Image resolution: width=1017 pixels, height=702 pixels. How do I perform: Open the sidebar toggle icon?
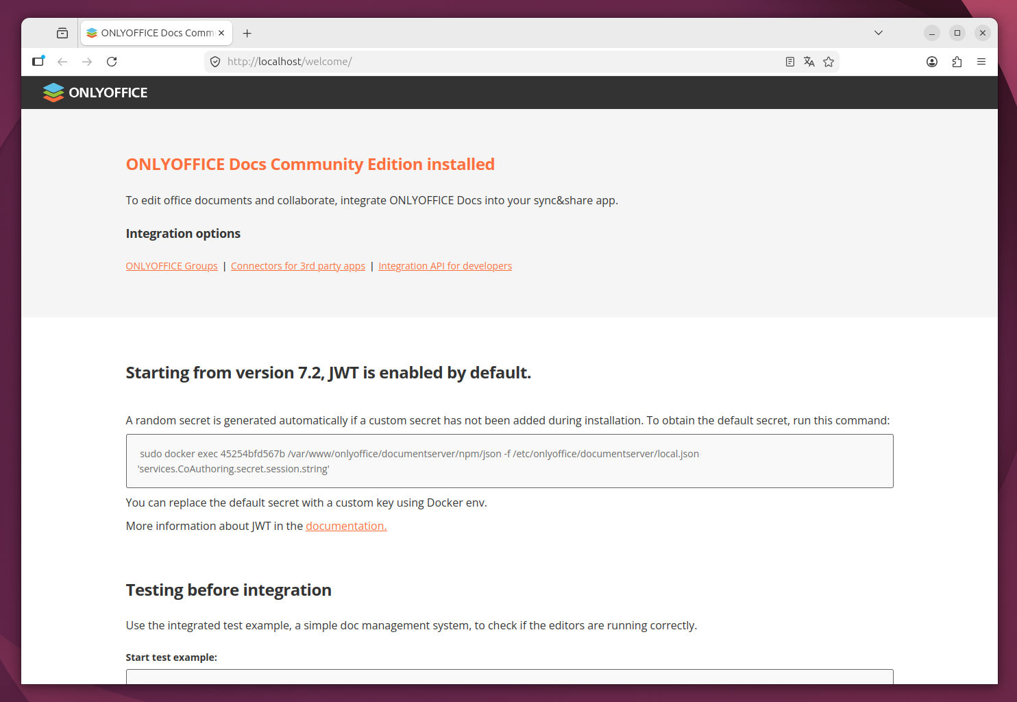click(38, 62)
